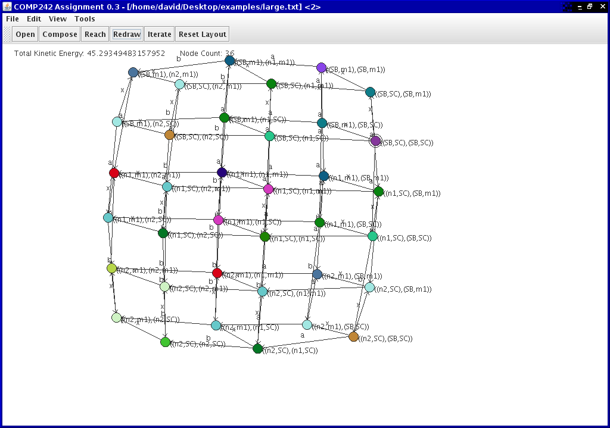
Task: Select yellow-green node ((n2,m1),(n2,m1))
Action: tap(112, 268)
